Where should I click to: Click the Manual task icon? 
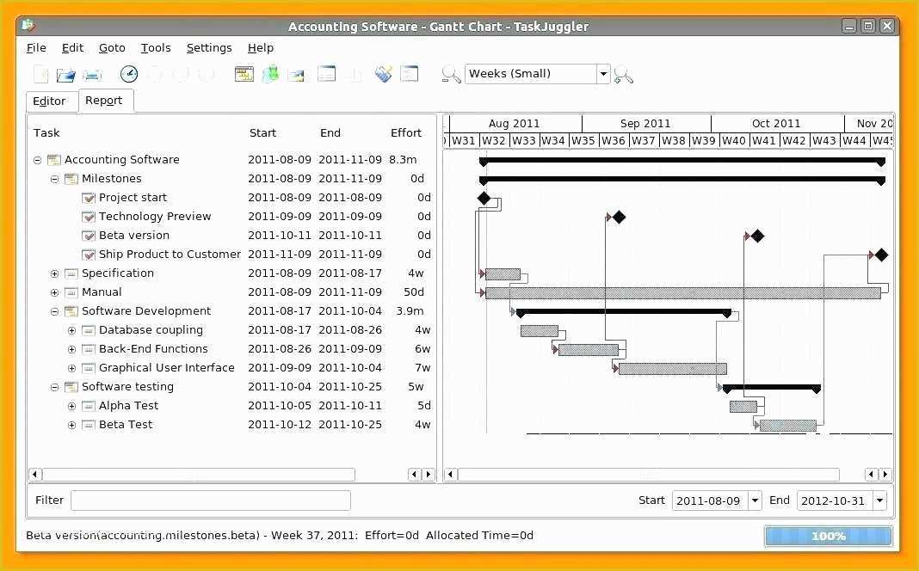tap(71, 292)
